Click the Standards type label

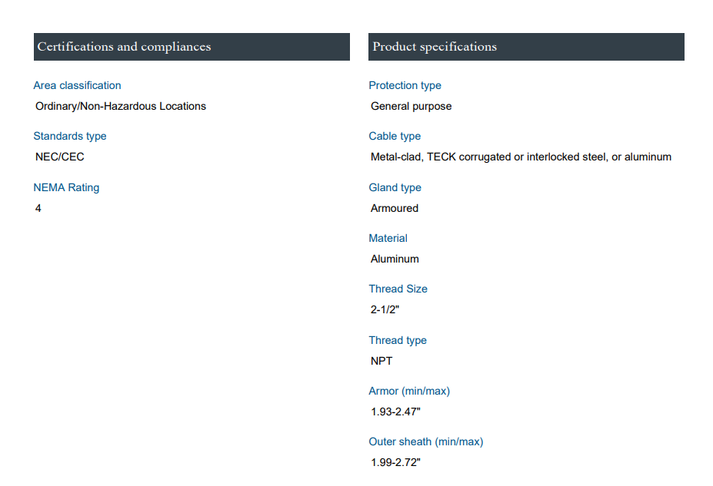[x=70, y=136]
